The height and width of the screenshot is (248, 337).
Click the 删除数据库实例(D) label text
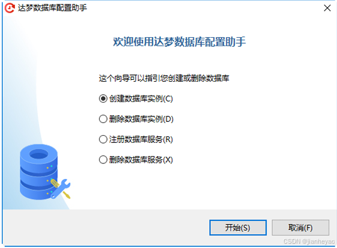(x=141, y=119)
